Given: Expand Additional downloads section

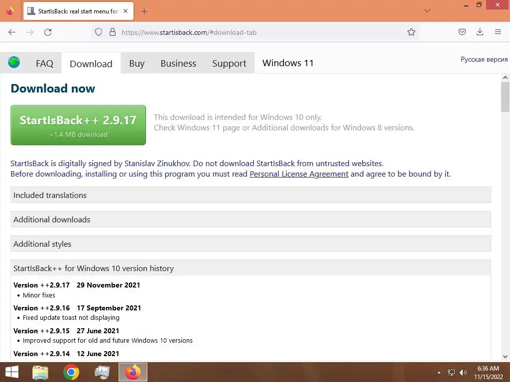Looking at the screenshot, I should click(251, 219).
